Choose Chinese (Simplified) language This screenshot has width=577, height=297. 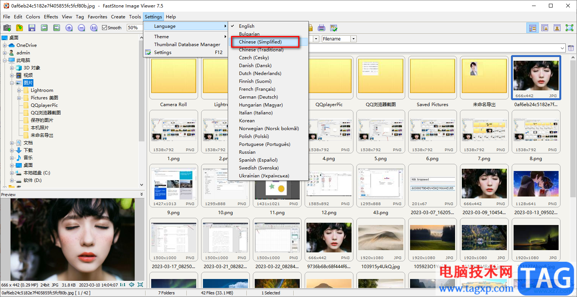(260, 42)
